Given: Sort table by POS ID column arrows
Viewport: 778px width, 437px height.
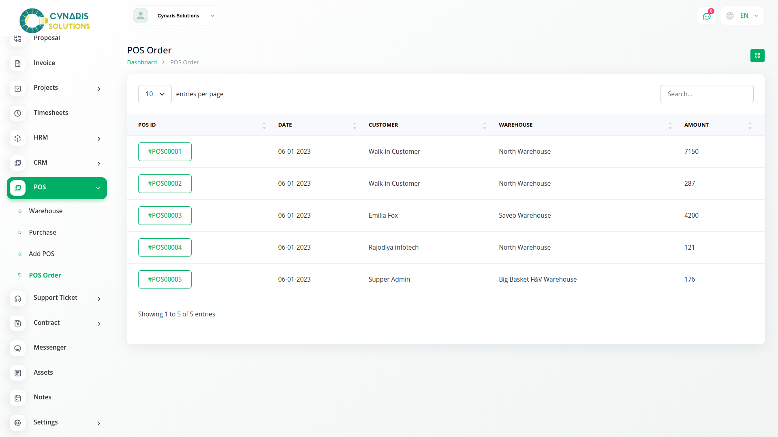Looking at the screenshot, I should click(x=264, y=125).
